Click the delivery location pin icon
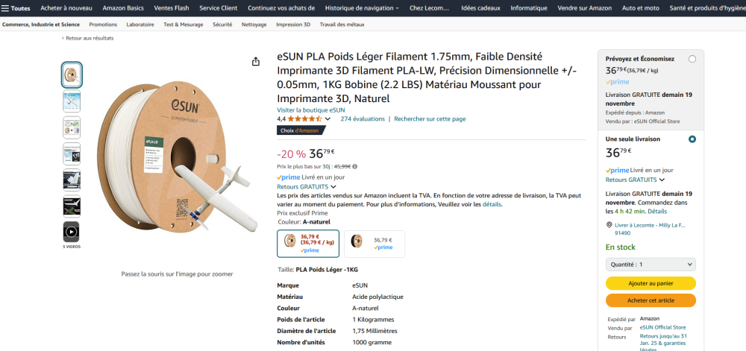Viewport: 746px width, 351px height. coord(609,224)
